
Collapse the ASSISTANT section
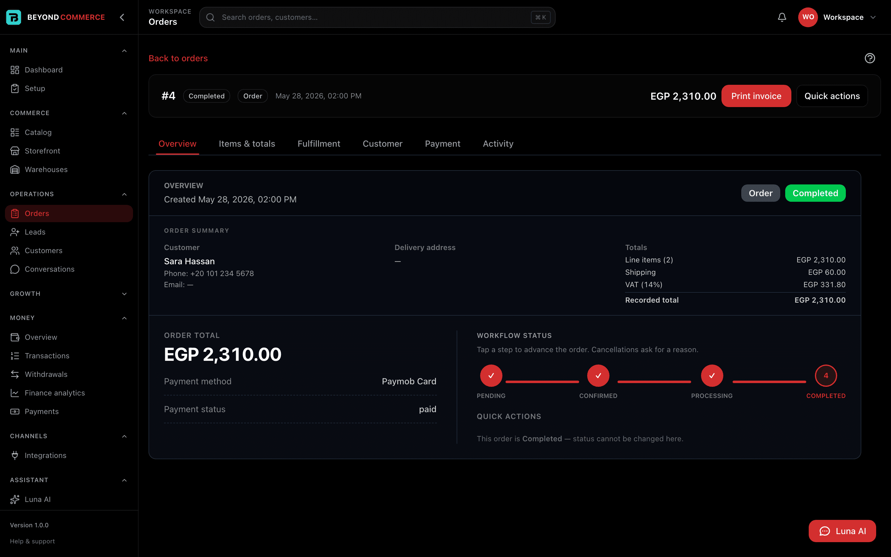click(124, 480)
